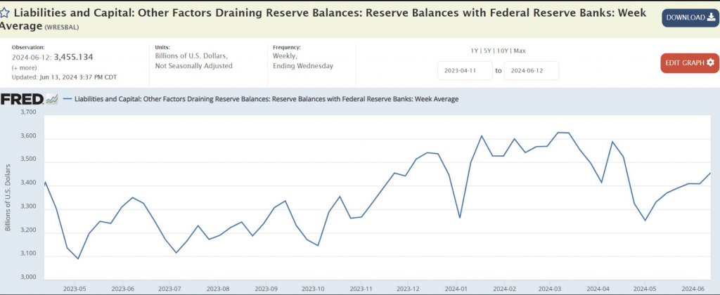The width and height of the screenshot is (720, 295).
Task: Click the blue series line legend marker
Action: (x=67, y=99)
